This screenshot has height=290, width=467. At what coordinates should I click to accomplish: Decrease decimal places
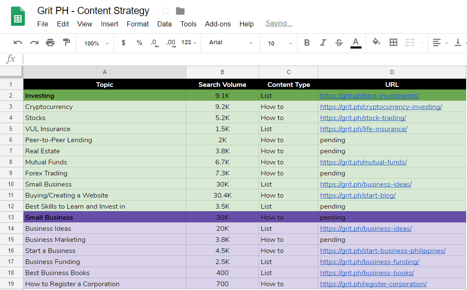coord(155,43)
